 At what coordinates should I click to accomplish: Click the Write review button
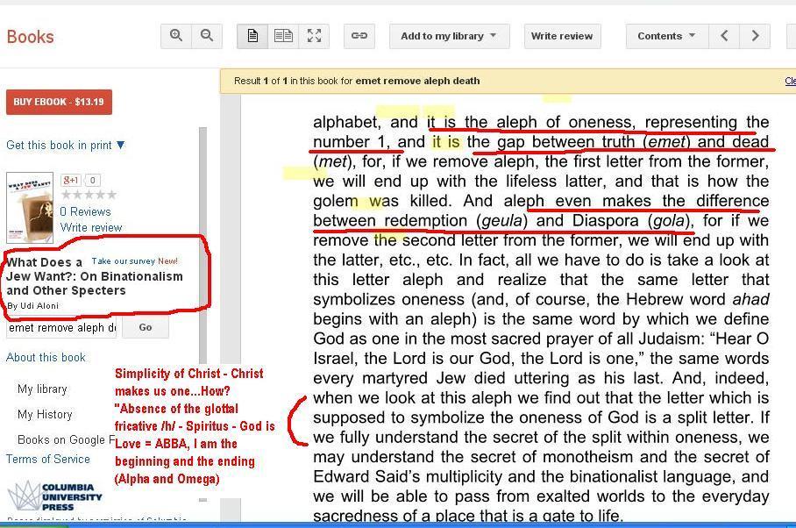[x=562, y=36]
